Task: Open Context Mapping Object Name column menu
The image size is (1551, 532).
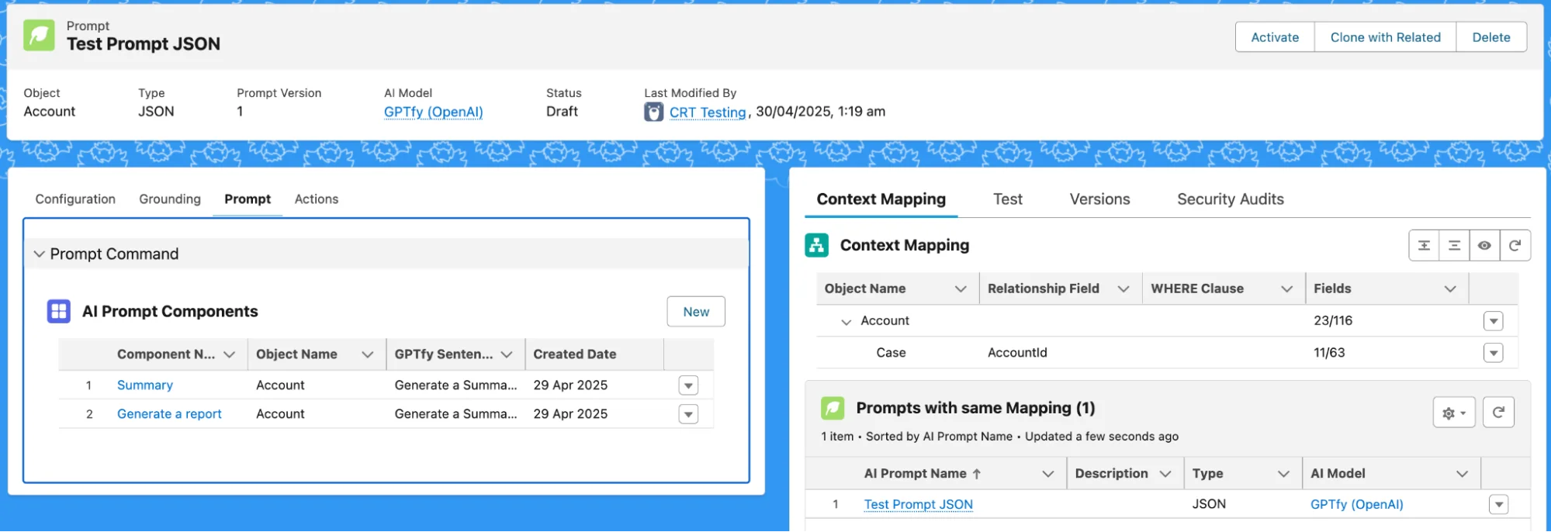Action: pyautogui.click(x=961, y=289)
